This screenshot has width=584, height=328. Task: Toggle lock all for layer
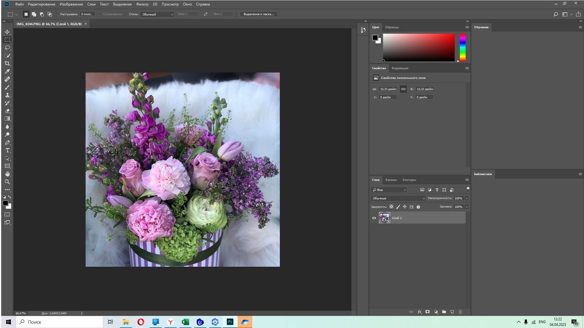click(x=418, y=207)
